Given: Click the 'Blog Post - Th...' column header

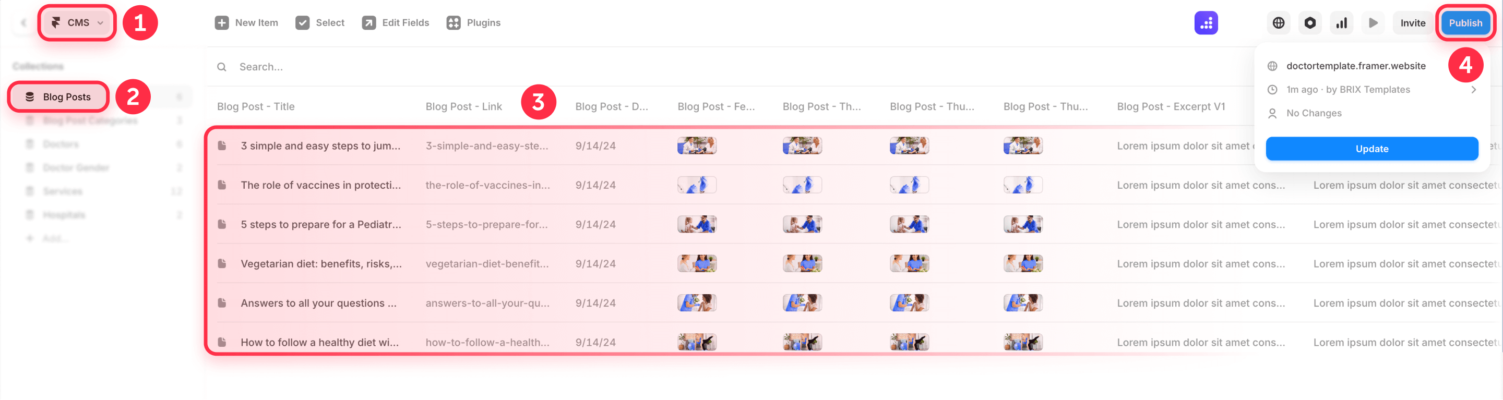Looking at the screenshot, I should (x=821, y=107).
